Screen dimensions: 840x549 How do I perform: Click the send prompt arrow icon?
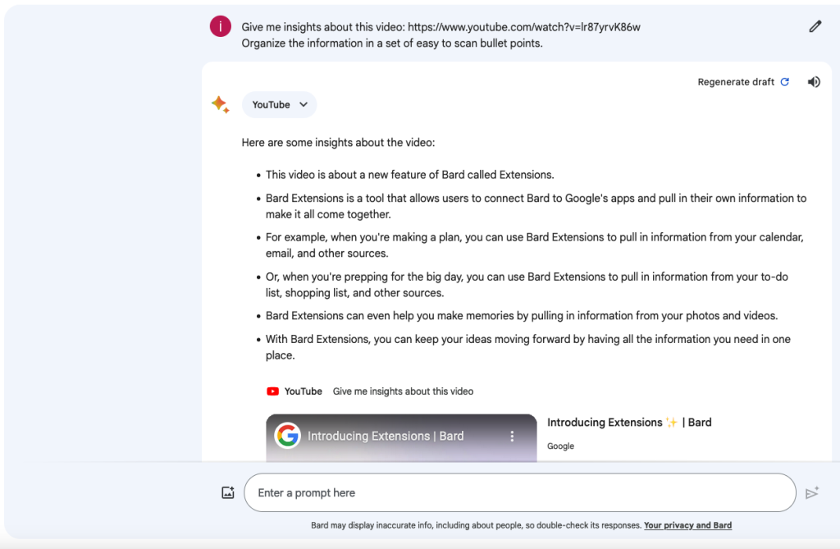[x=812, y=492]
